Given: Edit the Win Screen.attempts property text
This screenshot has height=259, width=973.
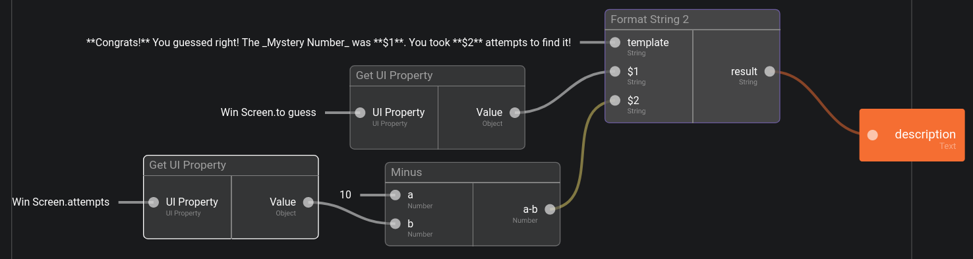Looking at the screenshot, I should (x=61, y=202).
